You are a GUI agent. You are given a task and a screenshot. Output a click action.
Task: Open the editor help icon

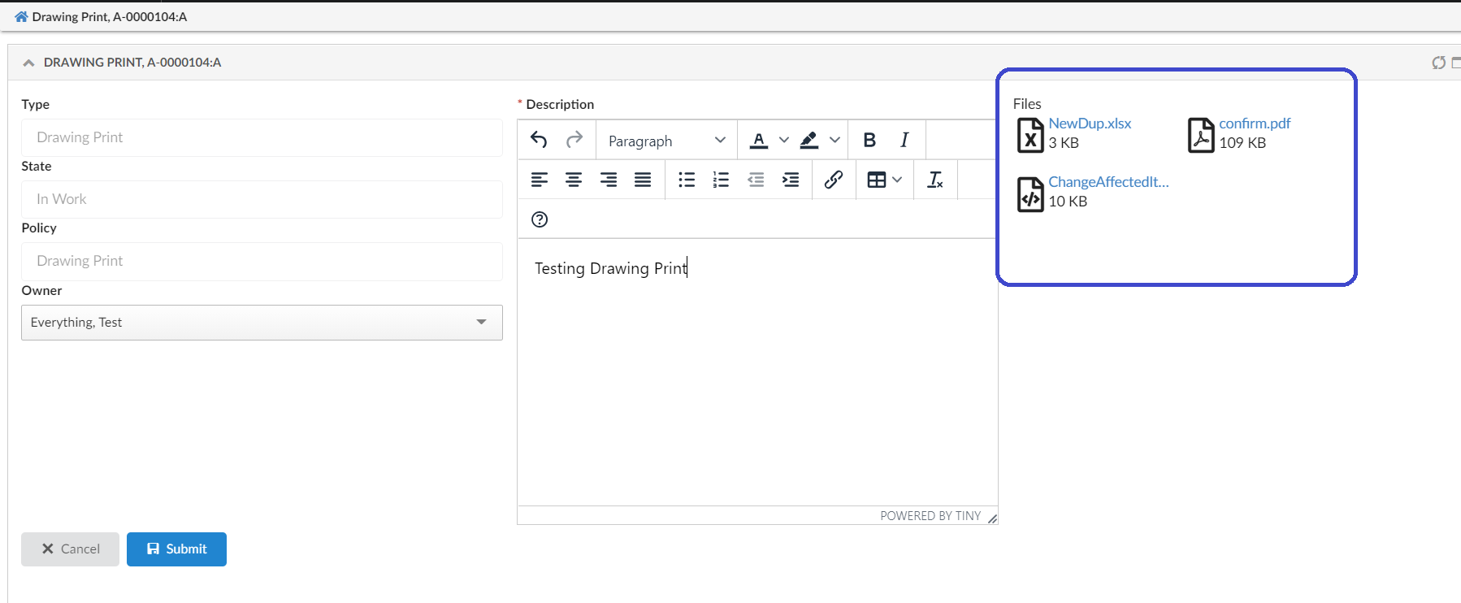540,219
